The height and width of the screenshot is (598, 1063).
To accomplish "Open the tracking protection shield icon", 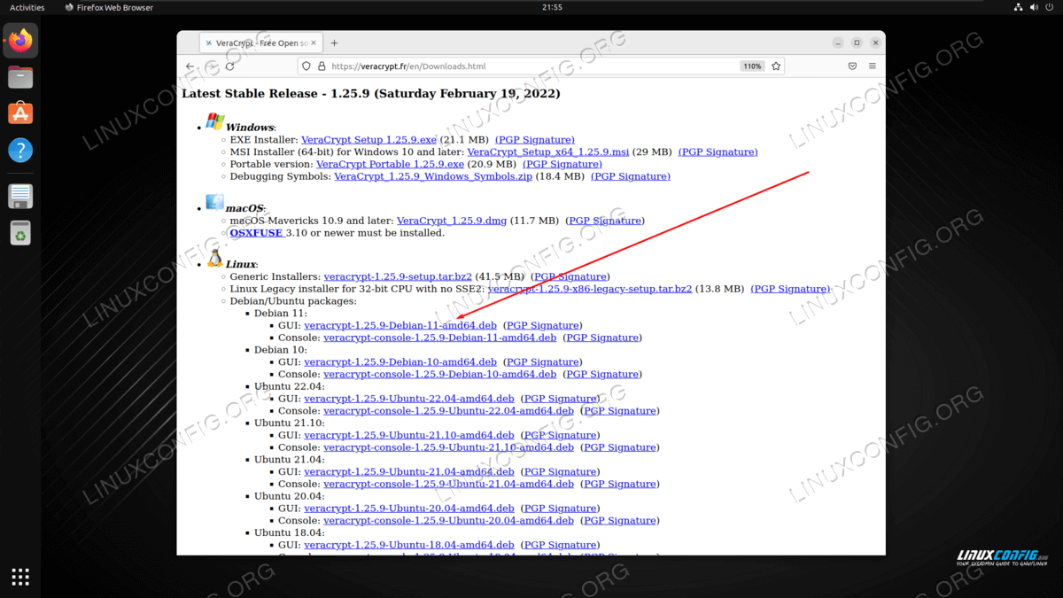I will point(306,66).
